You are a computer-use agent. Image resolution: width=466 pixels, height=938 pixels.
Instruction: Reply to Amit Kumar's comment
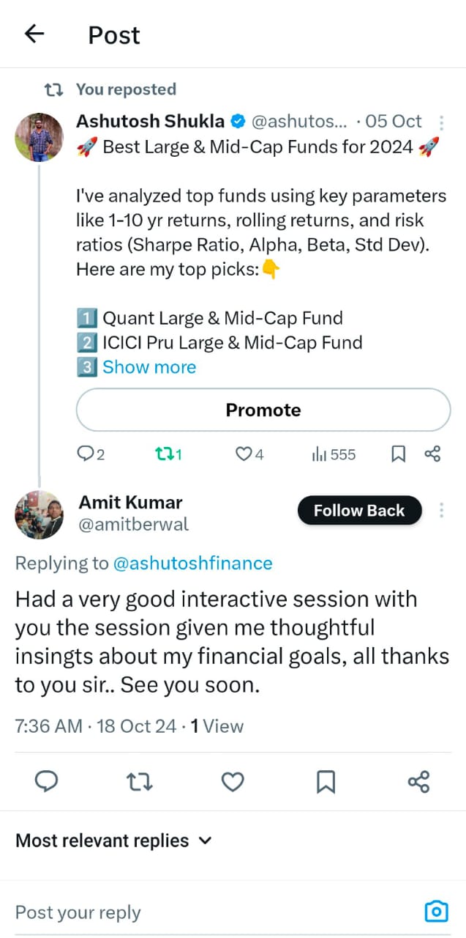[x=47, y=782]
